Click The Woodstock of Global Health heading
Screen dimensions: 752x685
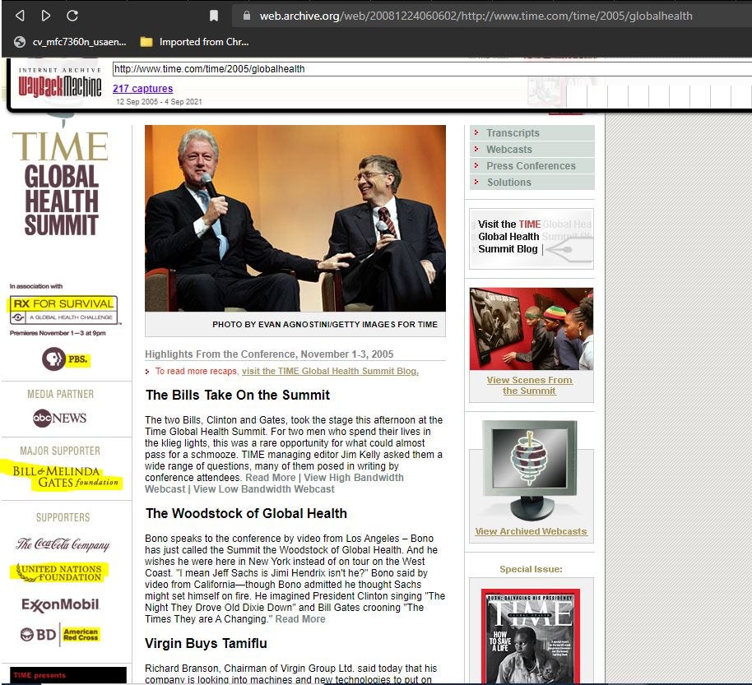coord(247,513)
